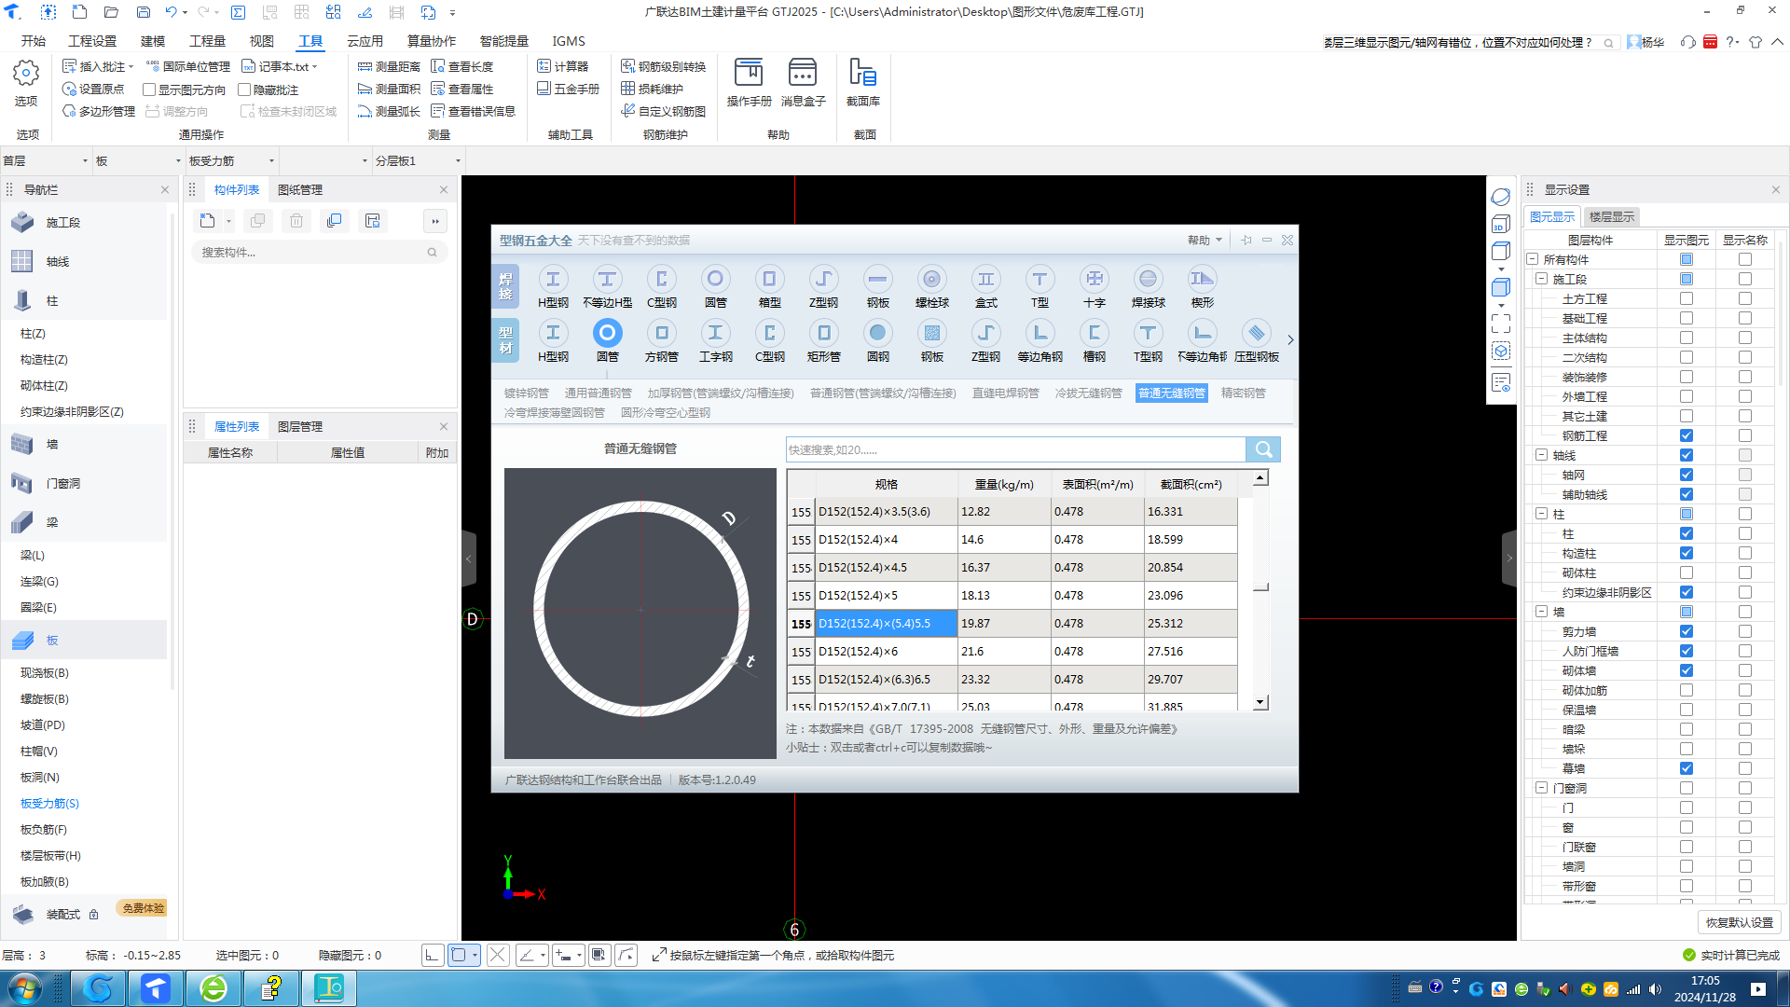Toggle 隐藏批注 checkbox
Image resolution: width=1790 pixels, height=1007 pixels.
pos(244,90)
